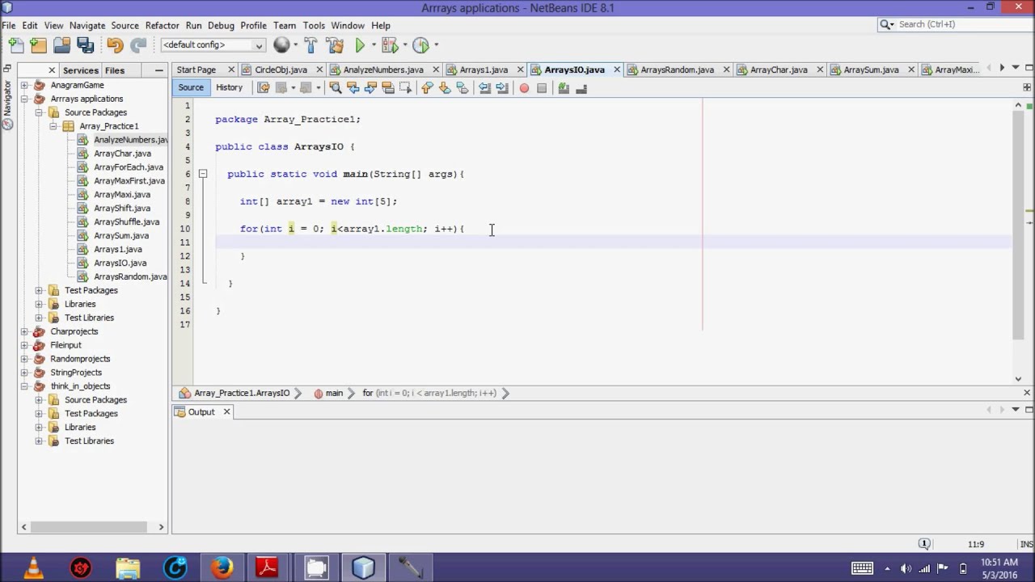Open the Debug menu
The height and width of the screenshot is (582, 1035).
221,25
